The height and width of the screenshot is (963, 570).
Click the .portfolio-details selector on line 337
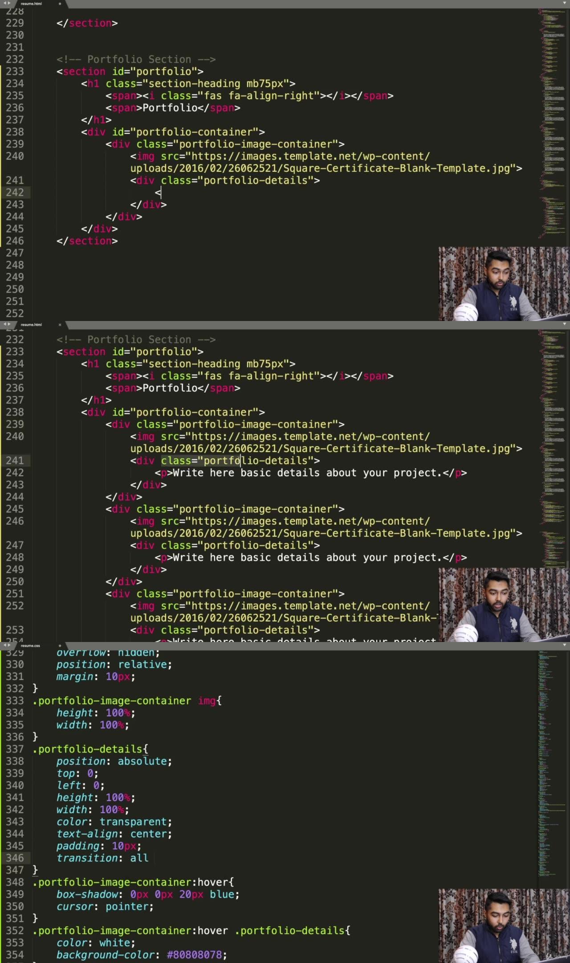click(87, 749)
